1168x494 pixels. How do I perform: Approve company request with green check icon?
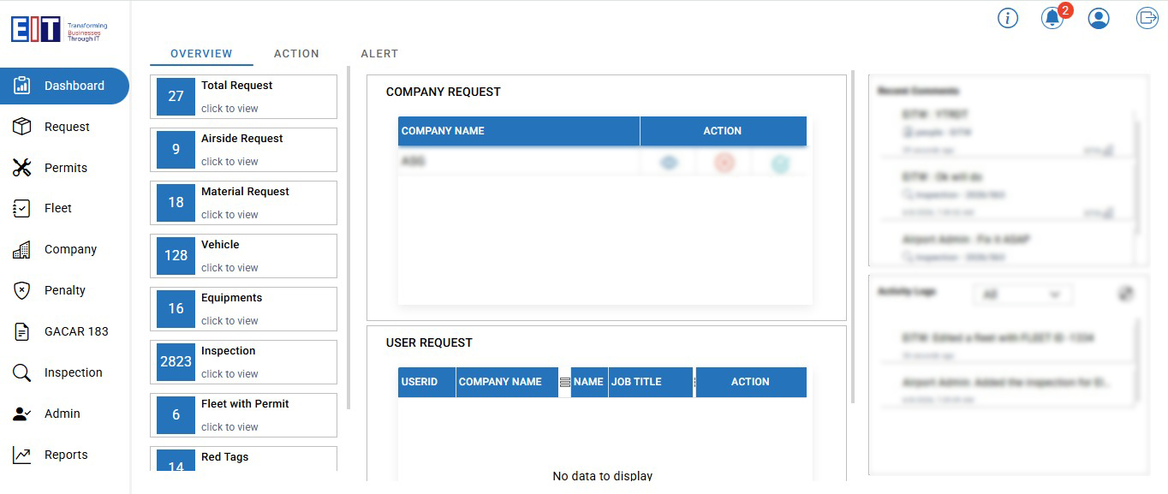point(779,163)
